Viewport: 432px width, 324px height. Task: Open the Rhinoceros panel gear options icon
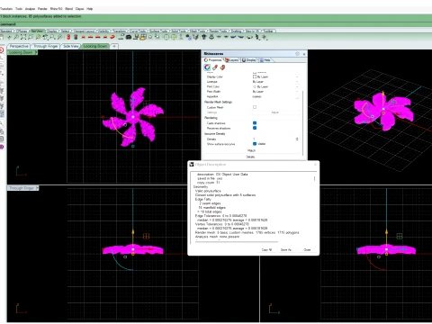(297, 54)
